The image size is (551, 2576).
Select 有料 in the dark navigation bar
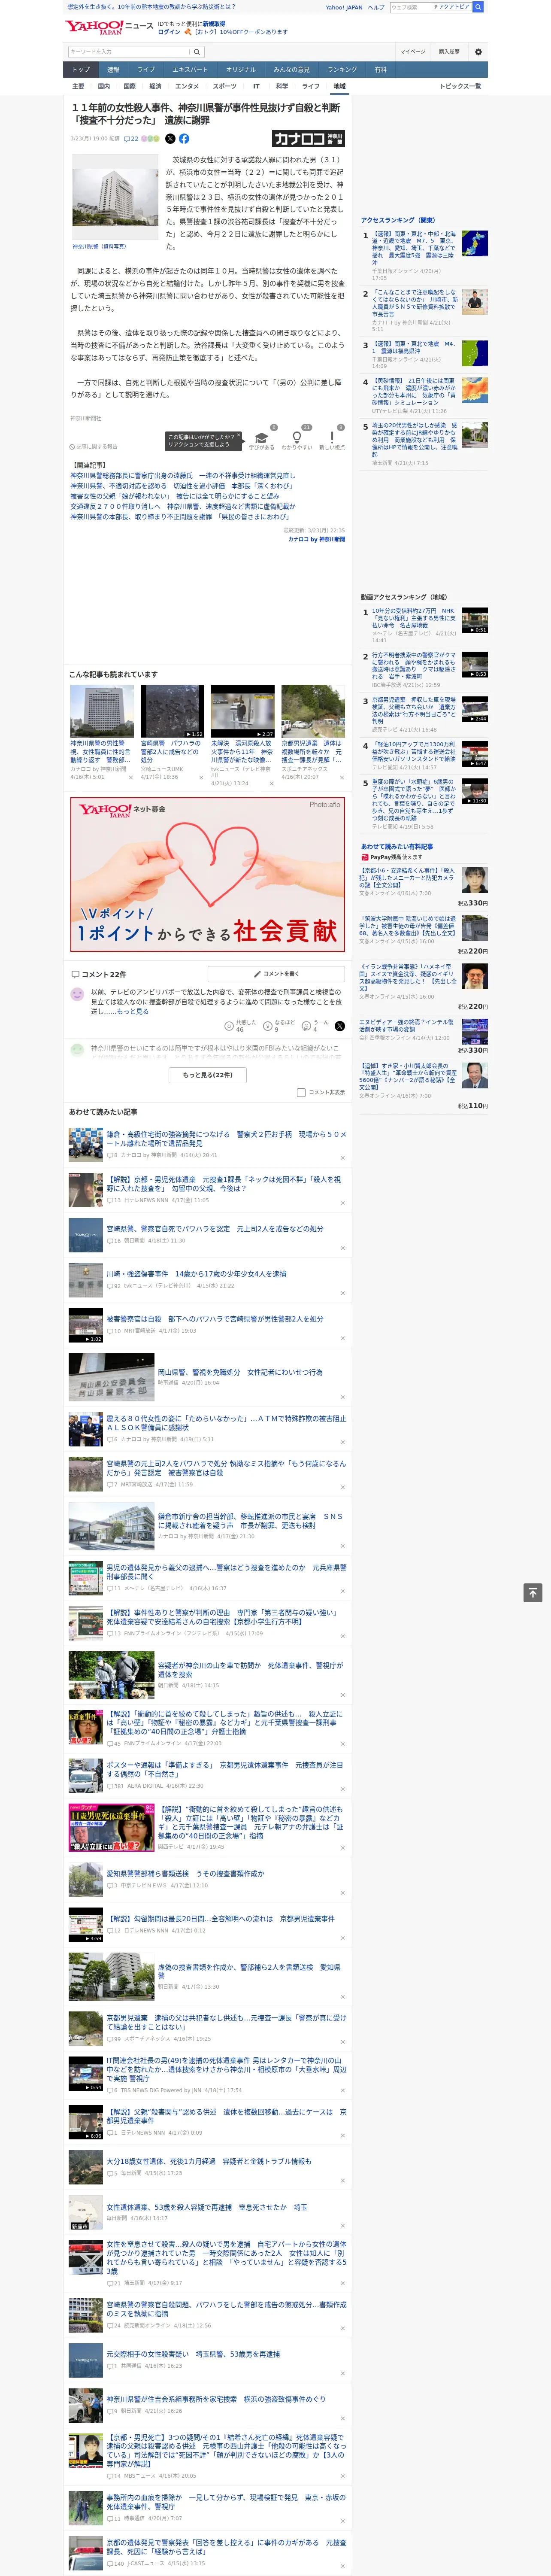(380, 70)
